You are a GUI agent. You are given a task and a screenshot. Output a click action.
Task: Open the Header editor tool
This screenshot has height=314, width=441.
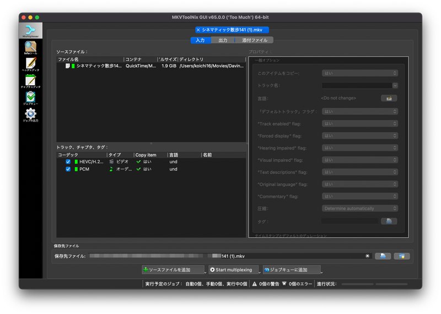(x=31, y=64)
